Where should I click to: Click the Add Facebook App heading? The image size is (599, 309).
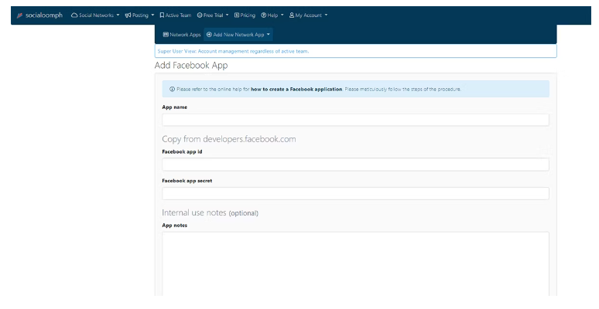pos(191,65)
